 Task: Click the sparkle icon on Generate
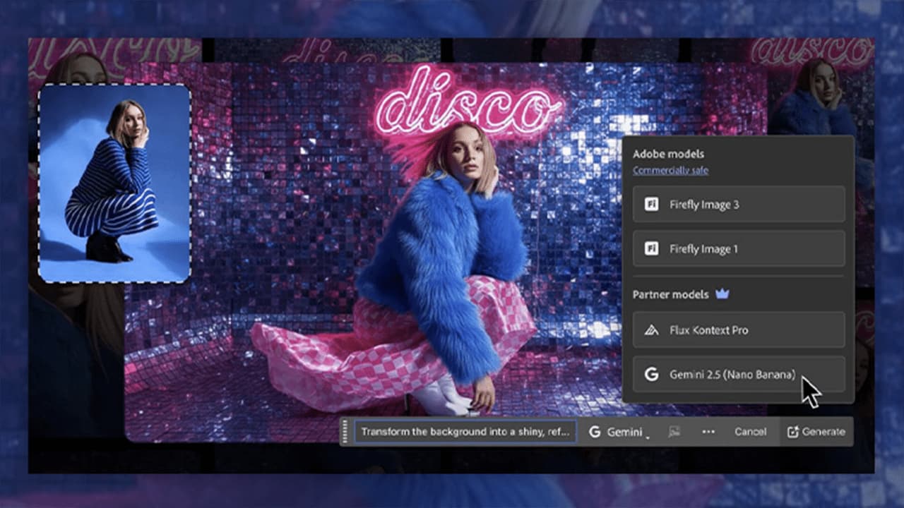(x=792, y=432)
